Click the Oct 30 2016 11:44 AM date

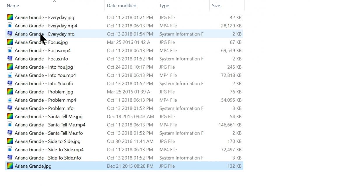pyautogui.click(x=130, y=141)
